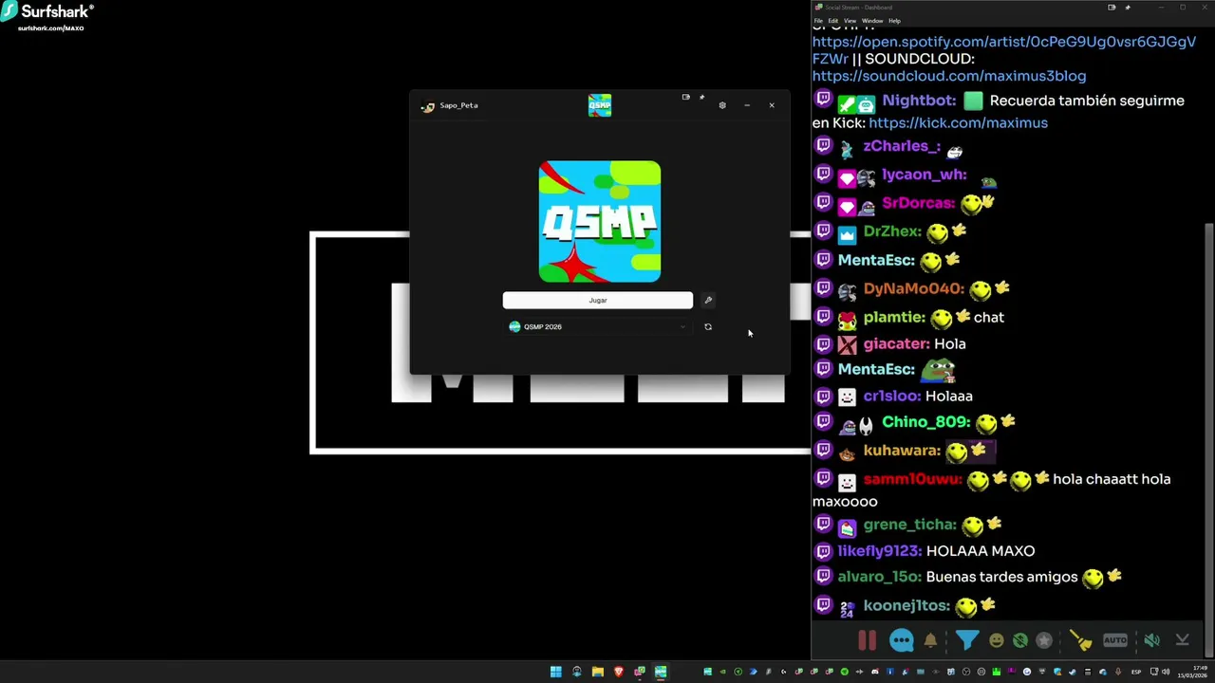Click the smiley emoji icon in the Social Stream toolbar
1215x683 pixels.
tap(996, 641)
